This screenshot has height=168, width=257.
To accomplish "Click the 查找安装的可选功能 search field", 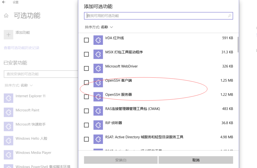I will [x=41, y=74].
